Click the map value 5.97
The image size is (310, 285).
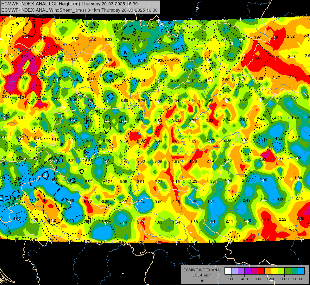pos(175,40)
